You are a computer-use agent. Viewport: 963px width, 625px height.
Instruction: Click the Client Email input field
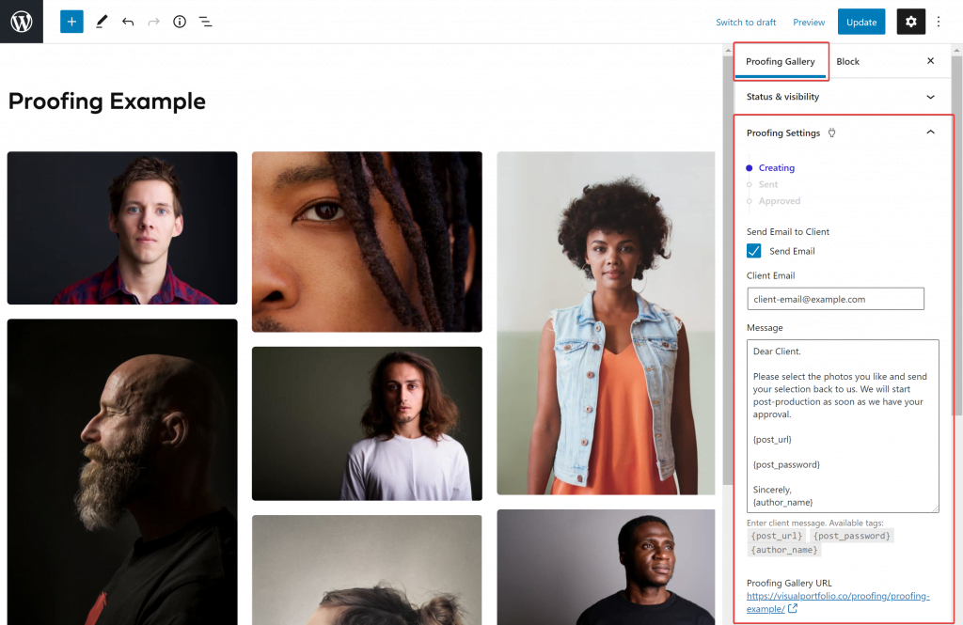tap(835, 299)
